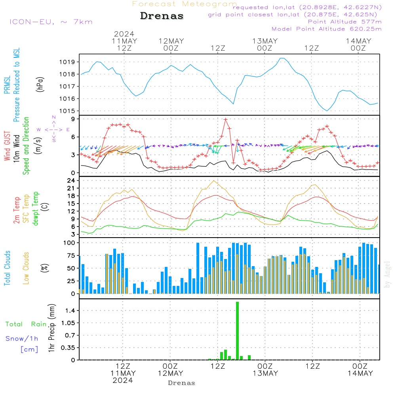Click the N-S-W-E wind compass legend
The height and width of the screenshot is (396, 396).
point(54,129)
